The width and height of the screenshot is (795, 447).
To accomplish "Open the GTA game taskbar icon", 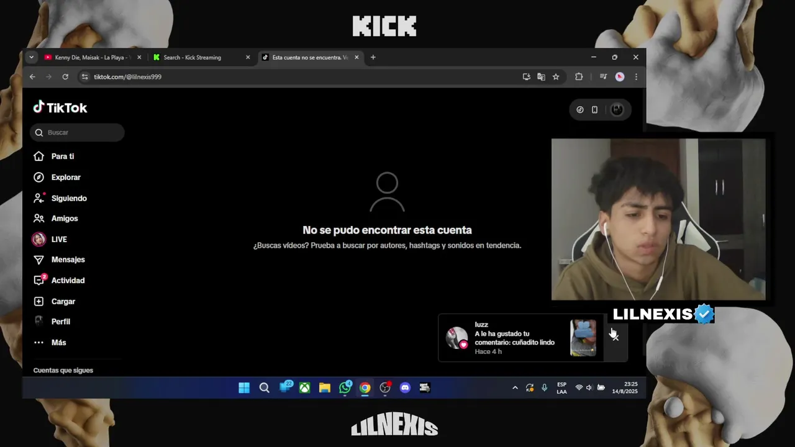I will [x=425, y=388].
